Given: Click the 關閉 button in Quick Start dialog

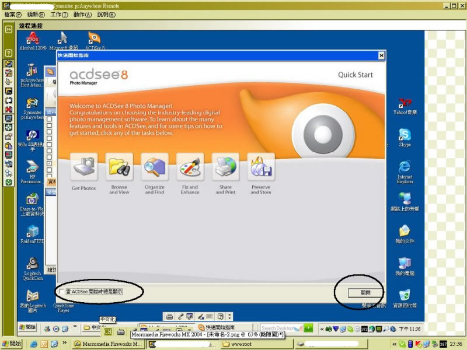Looking at the screenshot, I should click(365, 293).
